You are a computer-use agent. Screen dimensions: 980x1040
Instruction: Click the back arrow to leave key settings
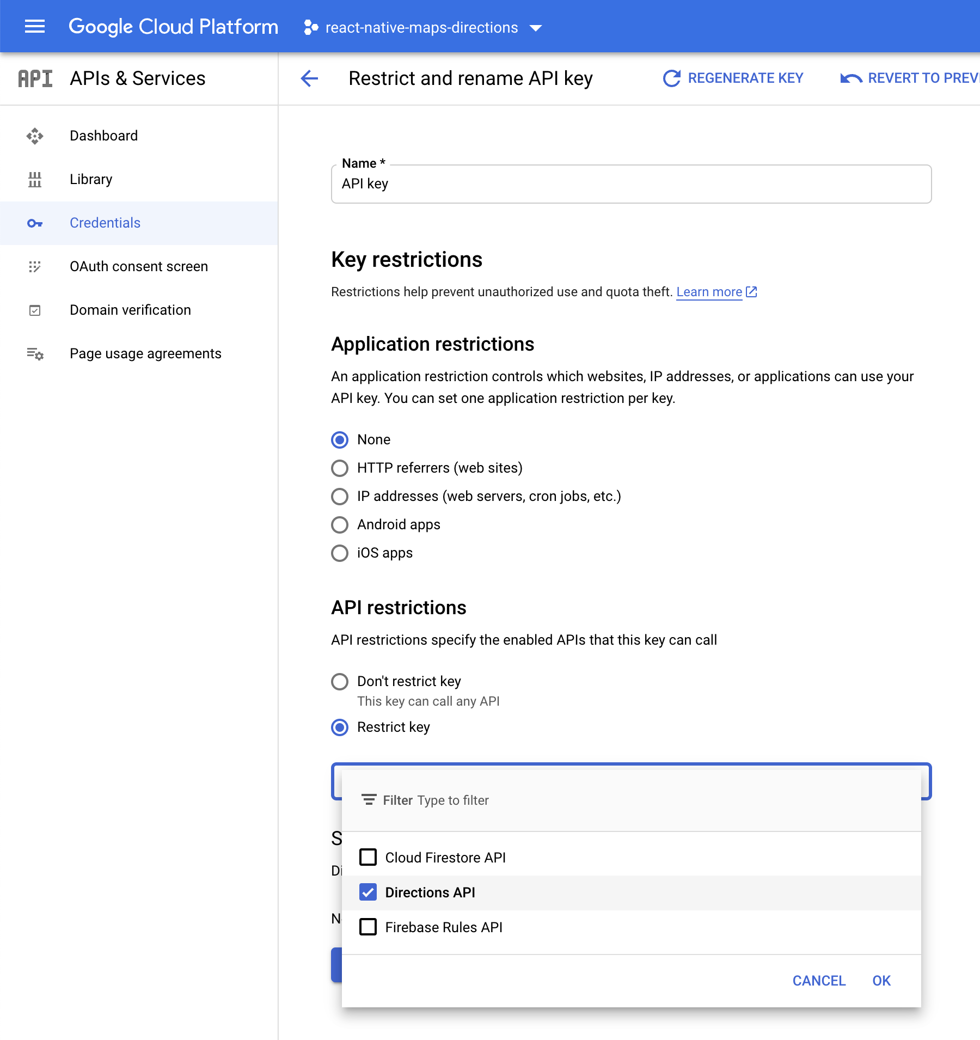[309, 78]
